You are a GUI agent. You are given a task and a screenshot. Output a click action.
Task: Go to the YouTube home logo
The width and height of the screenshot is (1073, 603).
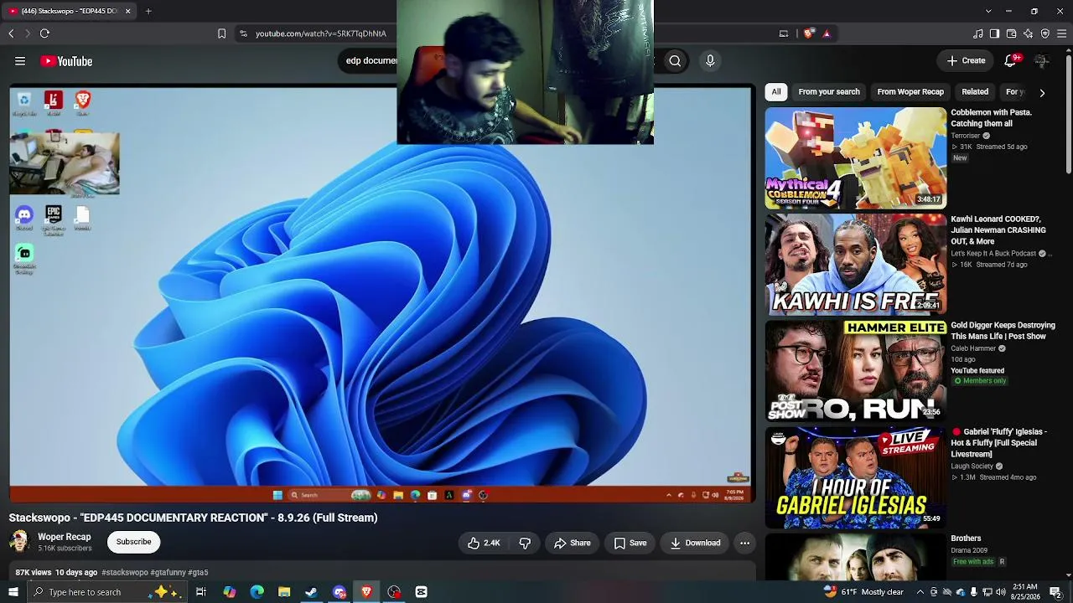point(66,61)
